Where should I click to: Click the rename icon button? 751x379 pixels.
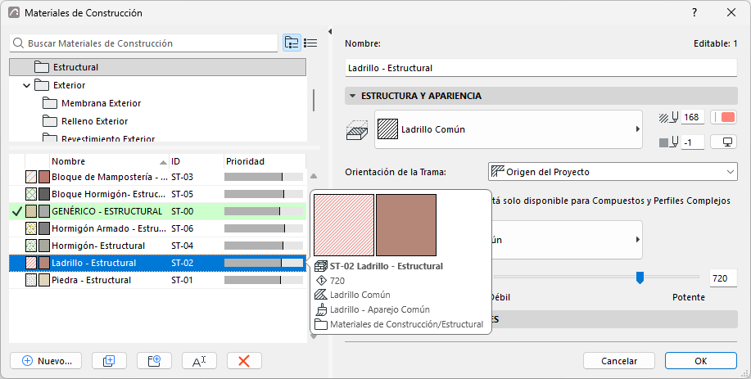point(199,361)
